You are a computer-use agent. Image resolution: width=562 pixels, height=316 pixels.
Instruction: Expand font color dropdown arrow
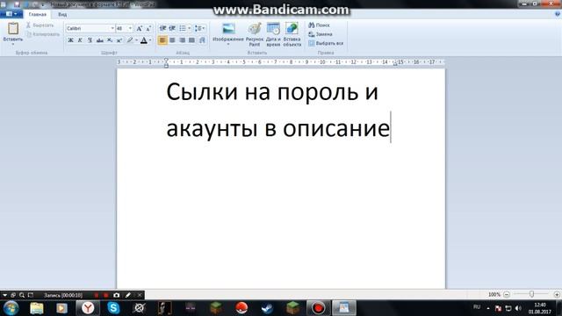pos(150,40)
